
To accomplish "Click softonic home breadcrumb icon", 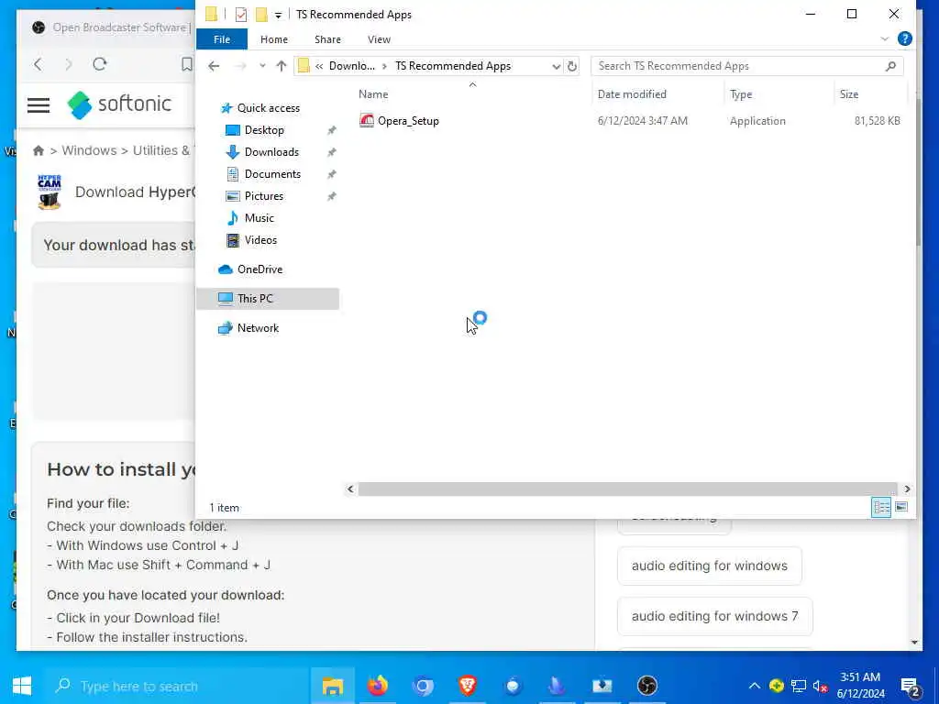I will [x=39, y=151].
